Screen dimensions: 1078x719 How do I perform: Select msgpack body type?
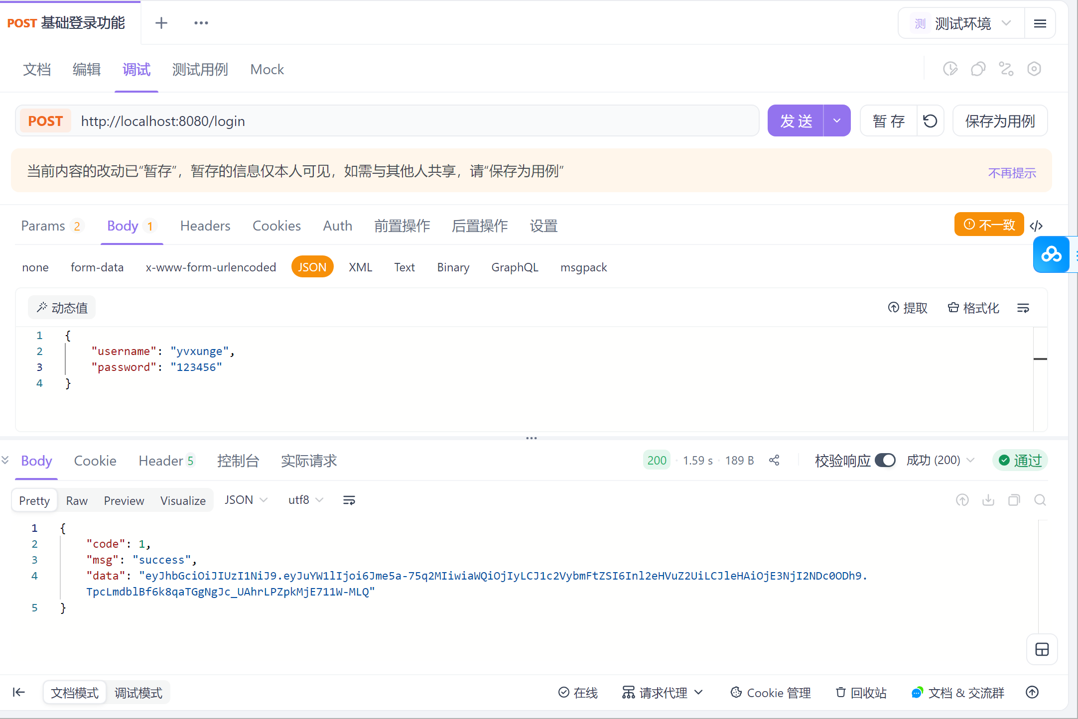pyautogui.click(x=583, y=267)
